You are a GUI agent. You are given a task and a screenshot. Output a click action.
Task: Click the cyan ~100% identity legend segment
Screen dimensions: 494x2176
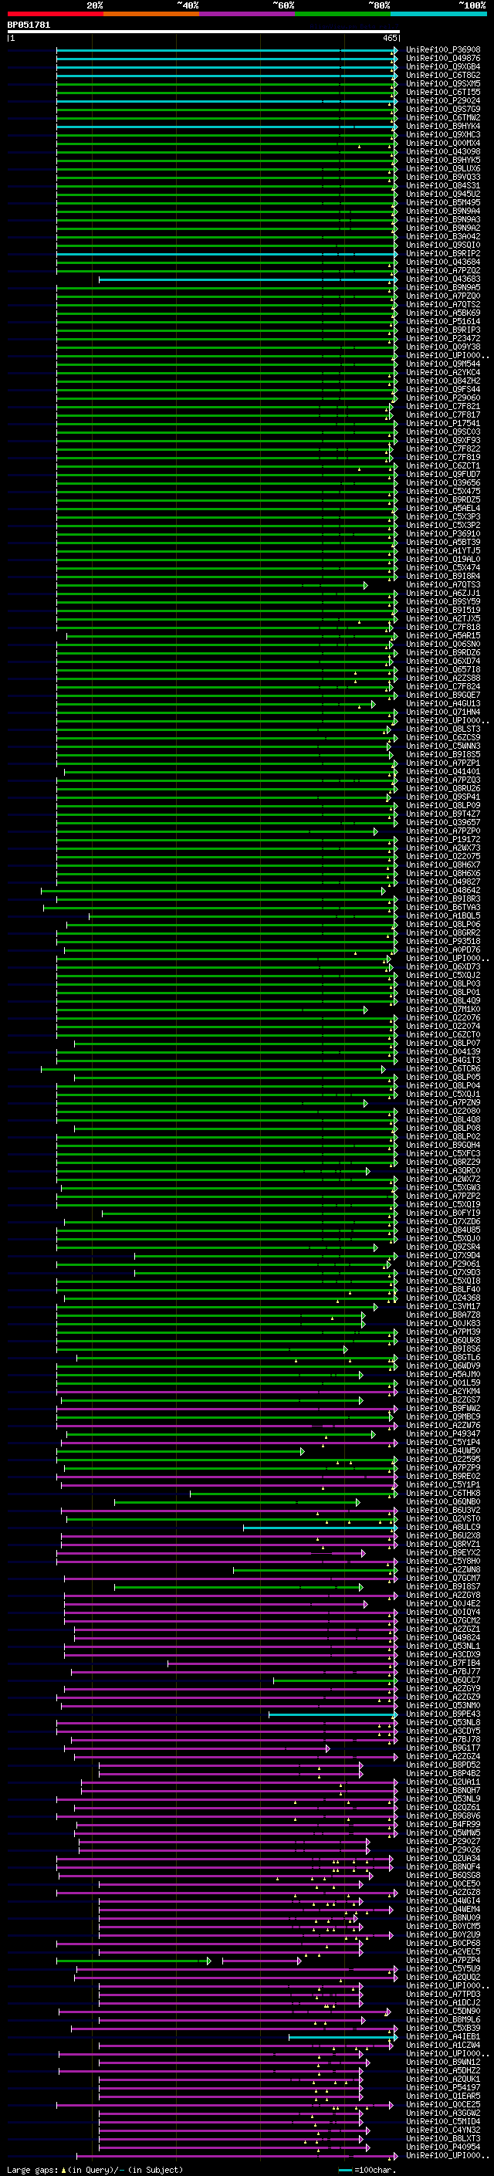point(439,14)
